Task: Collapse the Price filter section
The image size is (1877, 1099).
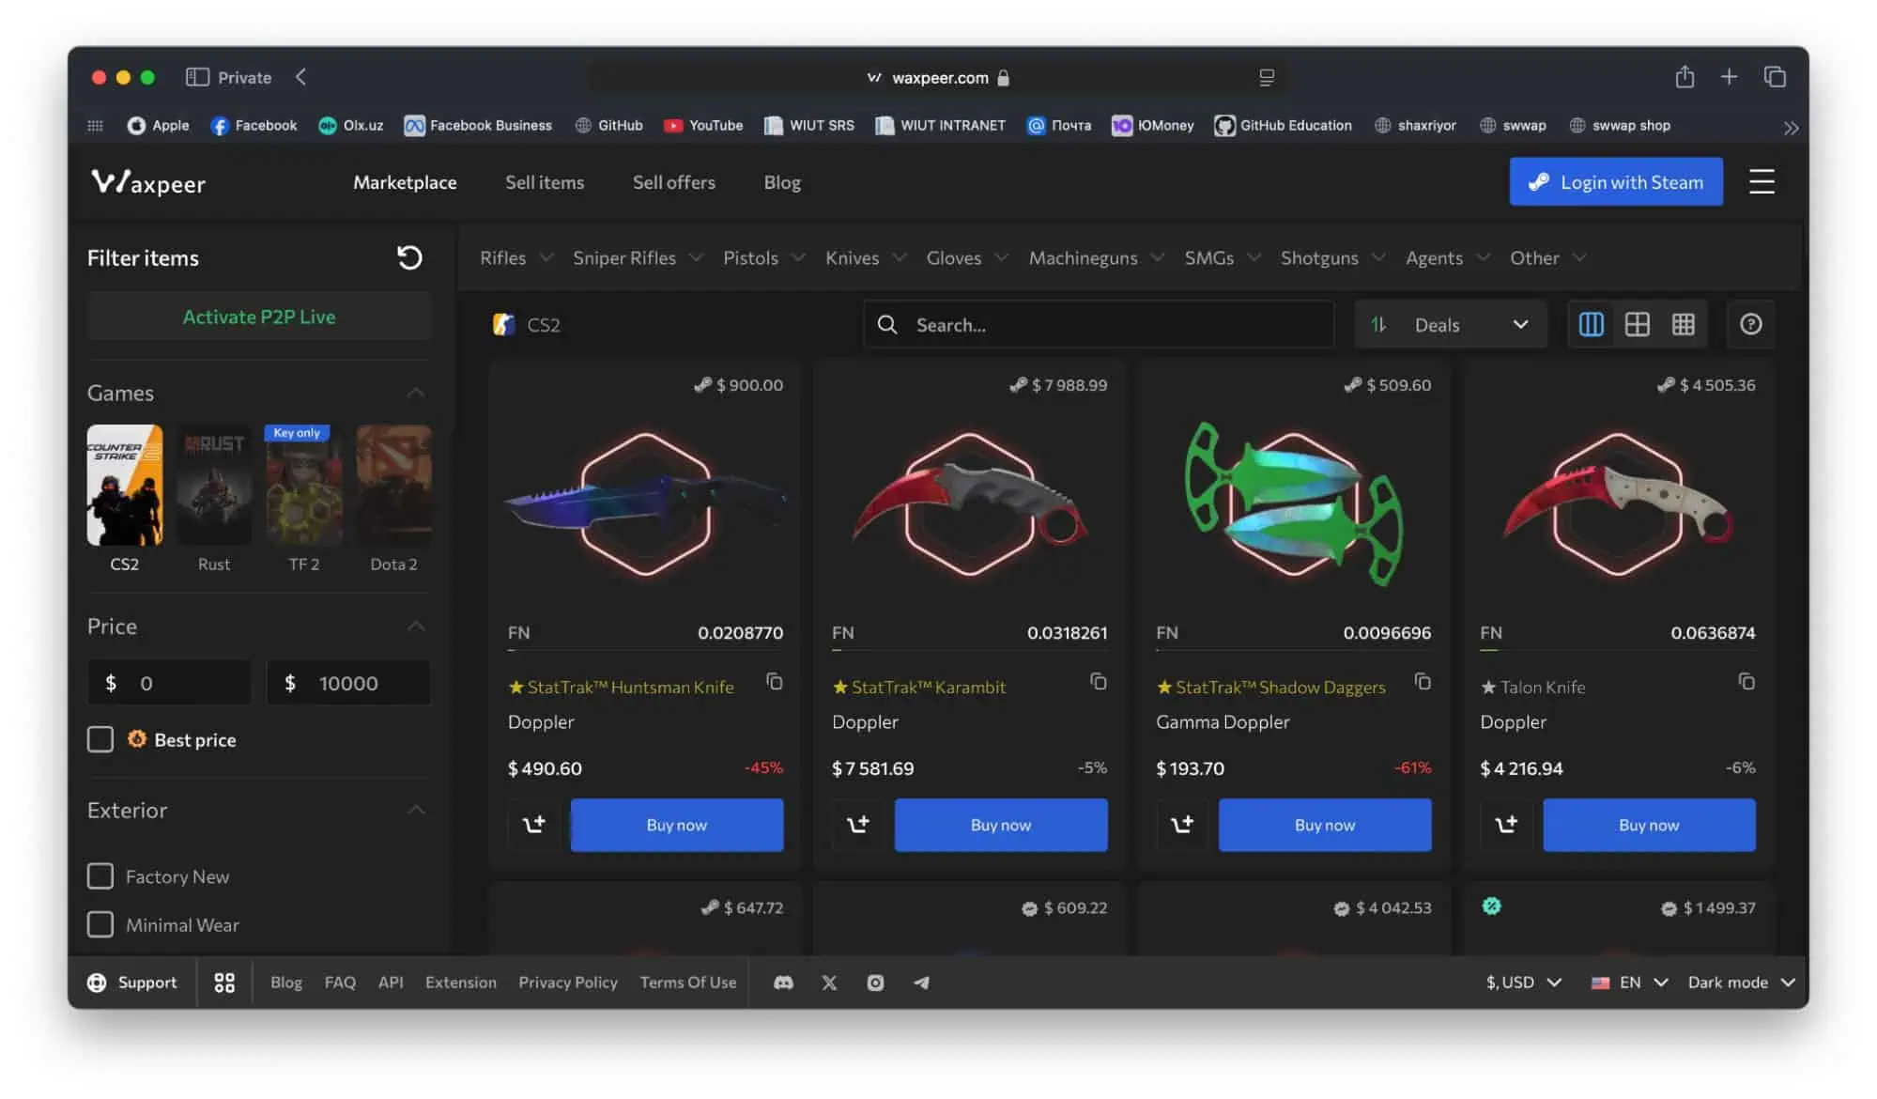Action: click(416, 626)
